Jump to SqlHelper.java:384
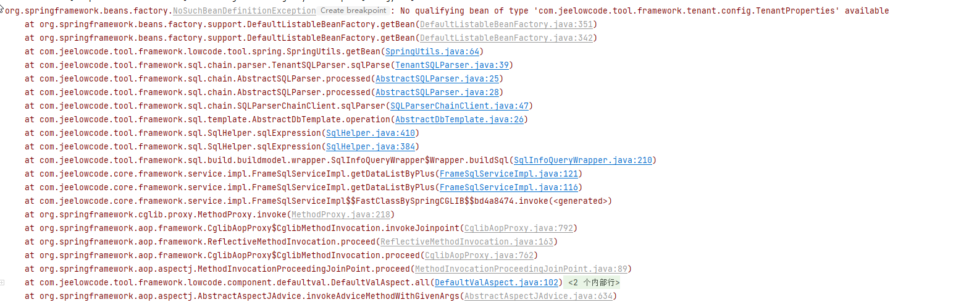Image resolution: width=969 pixels, height=302 pixels. pos(370,146)
